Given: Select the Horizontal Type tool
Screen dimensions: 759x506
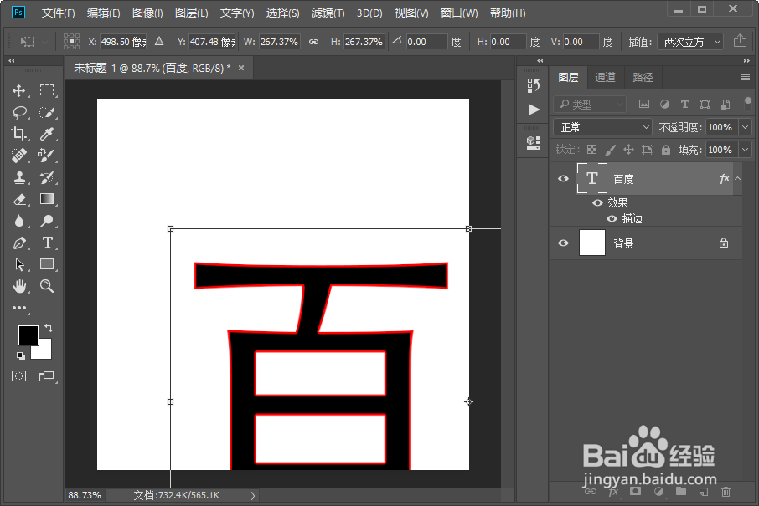Looking at the screenshot, I should tap(47, 243).
